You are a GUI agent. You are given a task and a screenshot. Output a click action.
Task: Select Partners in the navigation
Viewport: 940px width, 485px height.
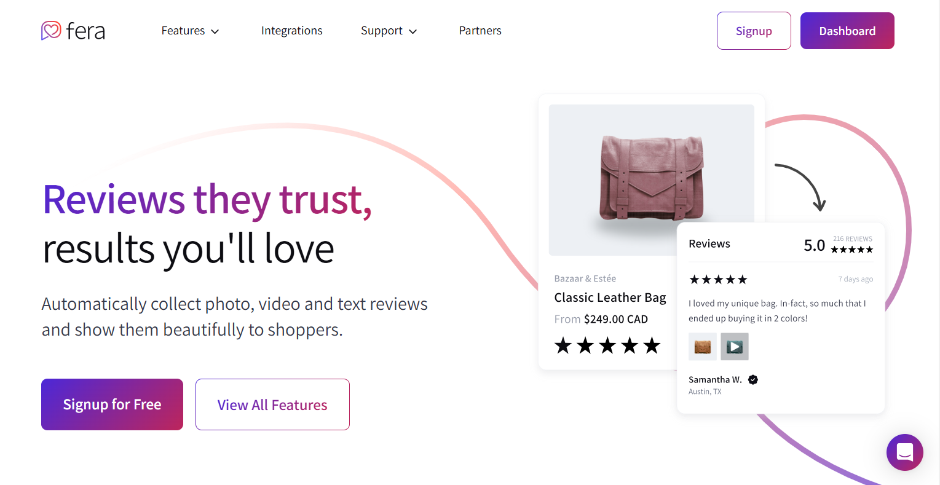(480, 30)
